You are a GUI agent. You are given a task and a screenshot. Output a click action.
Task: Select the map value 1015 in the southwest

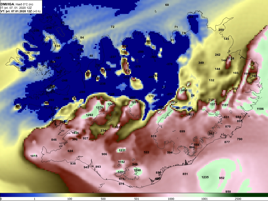coord(34,156)
